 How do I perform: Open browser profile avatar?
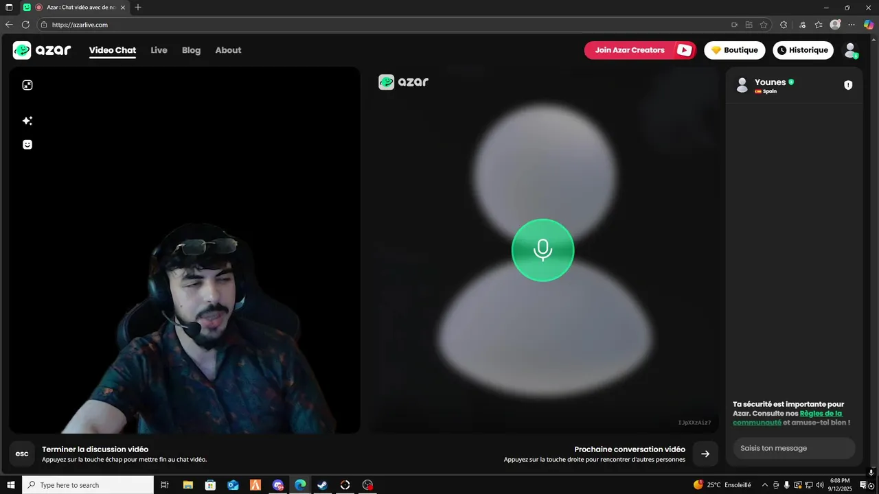point(835,25)
